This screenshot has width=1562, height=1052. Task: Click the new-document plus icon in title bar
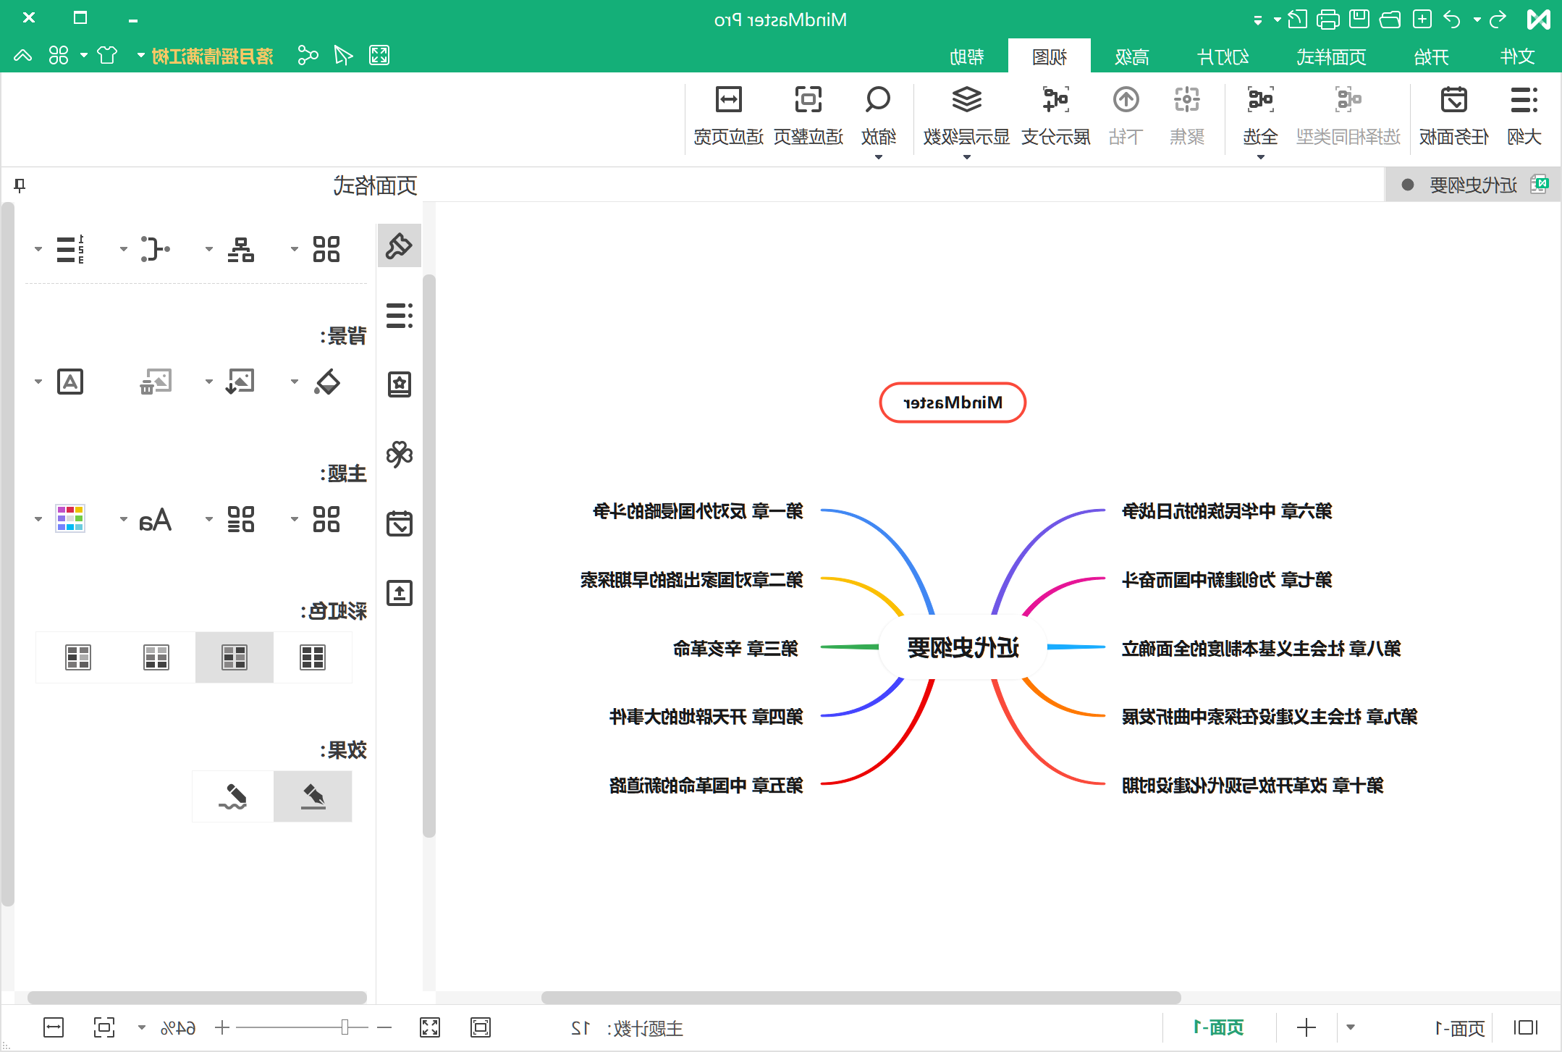pos(1422,19)
